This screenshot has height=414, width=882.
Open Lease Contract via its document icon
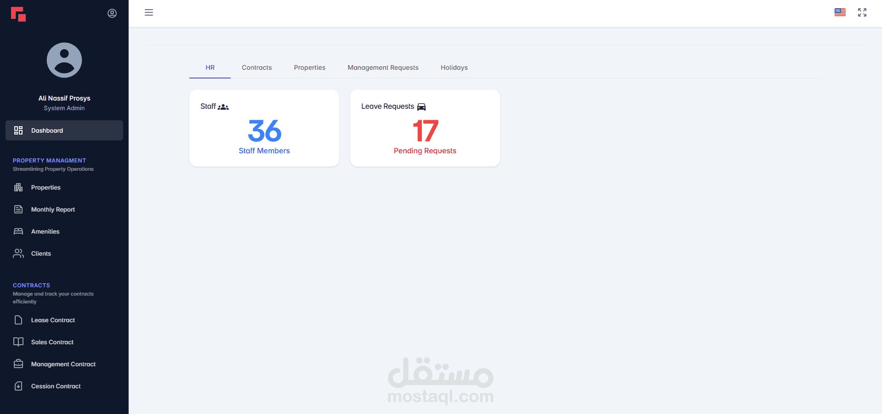[x=18, y=320]
